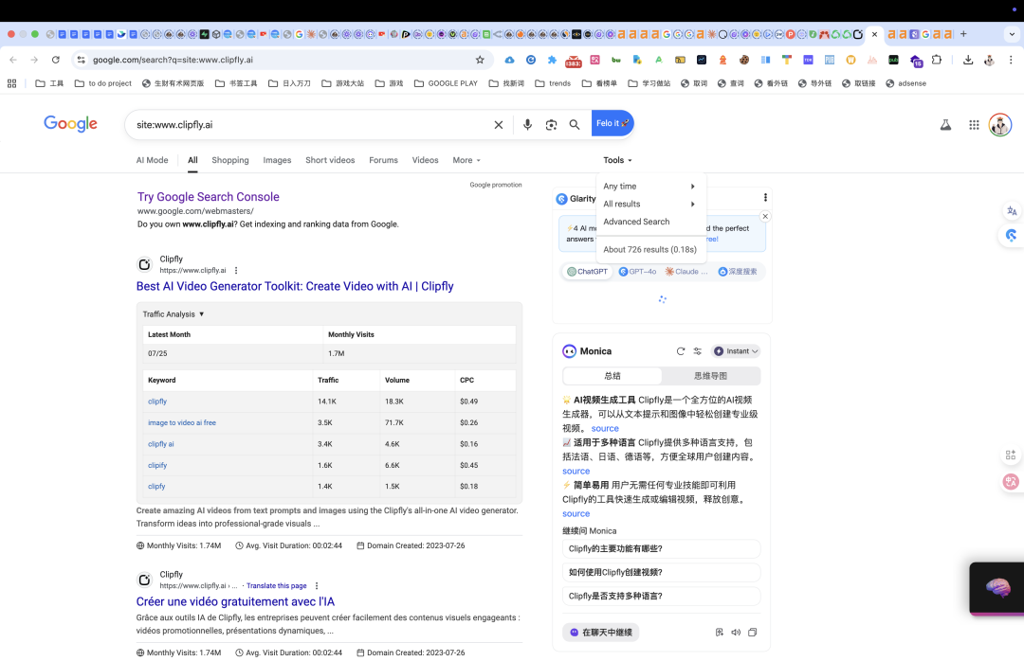Open the cookie extension icon in the toolbar
Screen dimensions: 1024x661
pos(744,60)
